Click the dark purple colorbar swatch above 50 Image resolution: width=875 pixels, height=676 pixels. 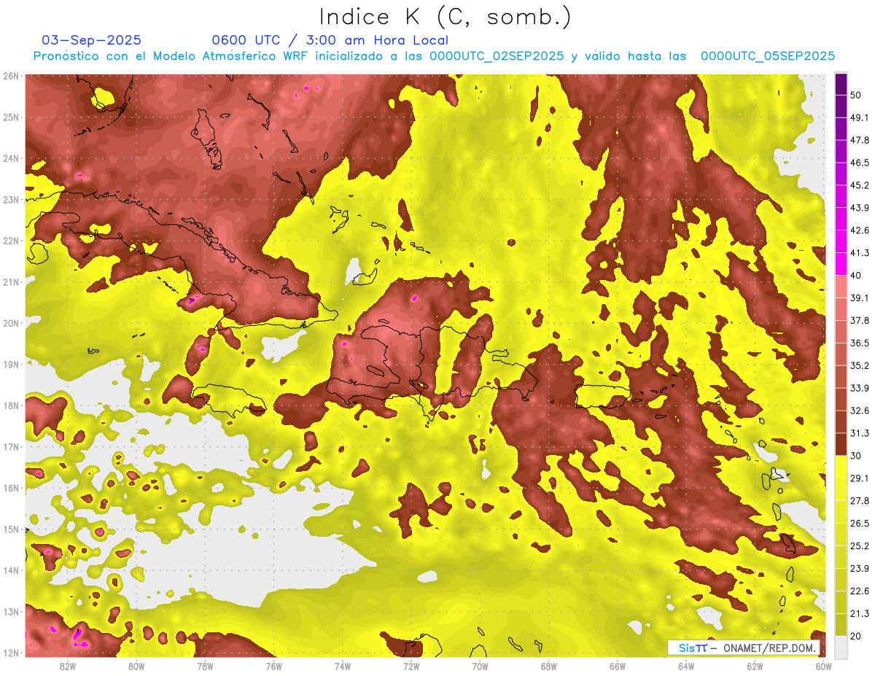841,84
